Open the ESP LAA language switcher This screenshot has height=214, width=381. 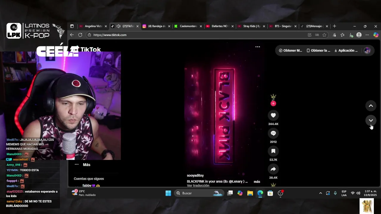pyautogui.click(x=344, y=193)
